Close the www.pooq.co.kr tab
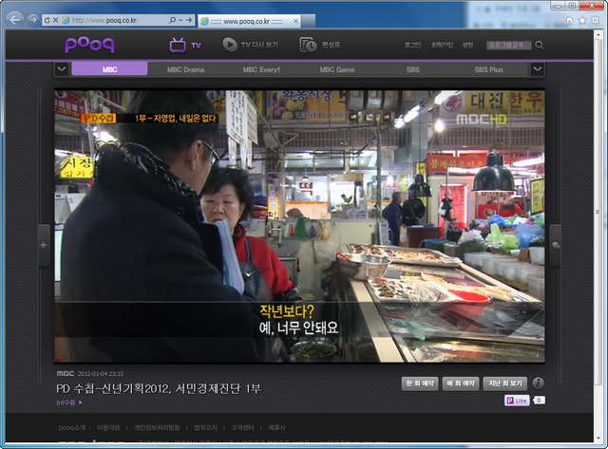The image size is (608, 449). (295, 21)
